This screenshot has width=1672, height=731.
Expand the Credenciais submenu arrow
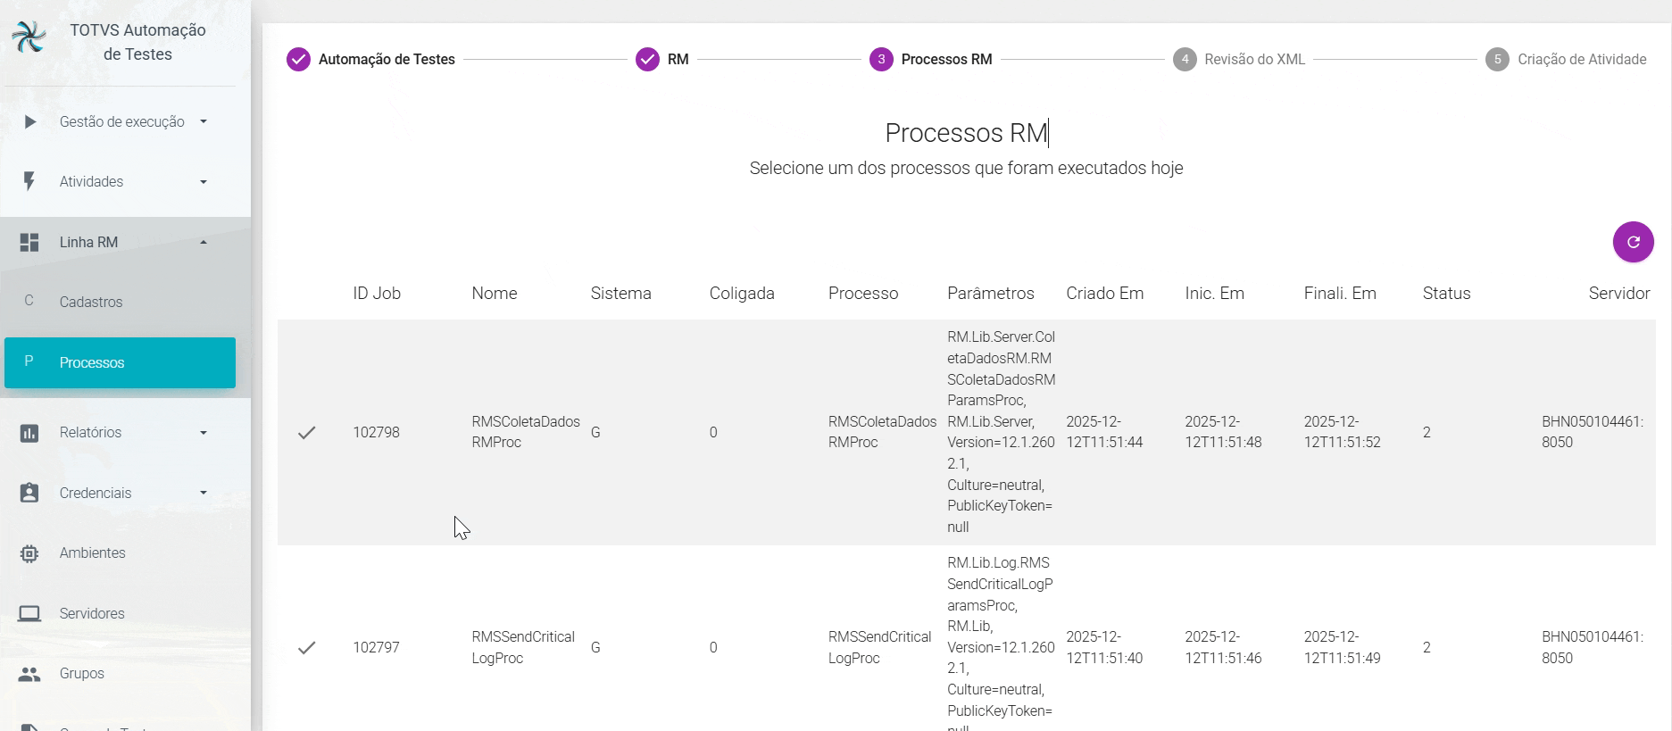(204, 493)
